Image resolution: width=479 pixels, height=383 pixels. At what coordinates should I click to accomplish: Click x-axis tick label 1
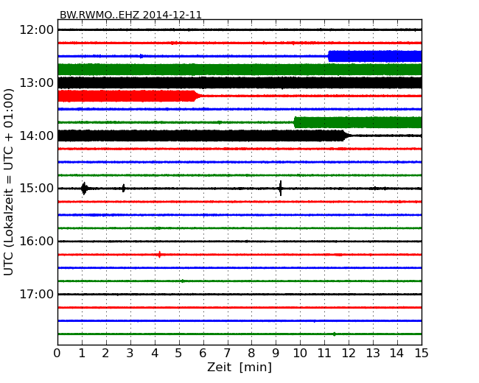[82, 354]
